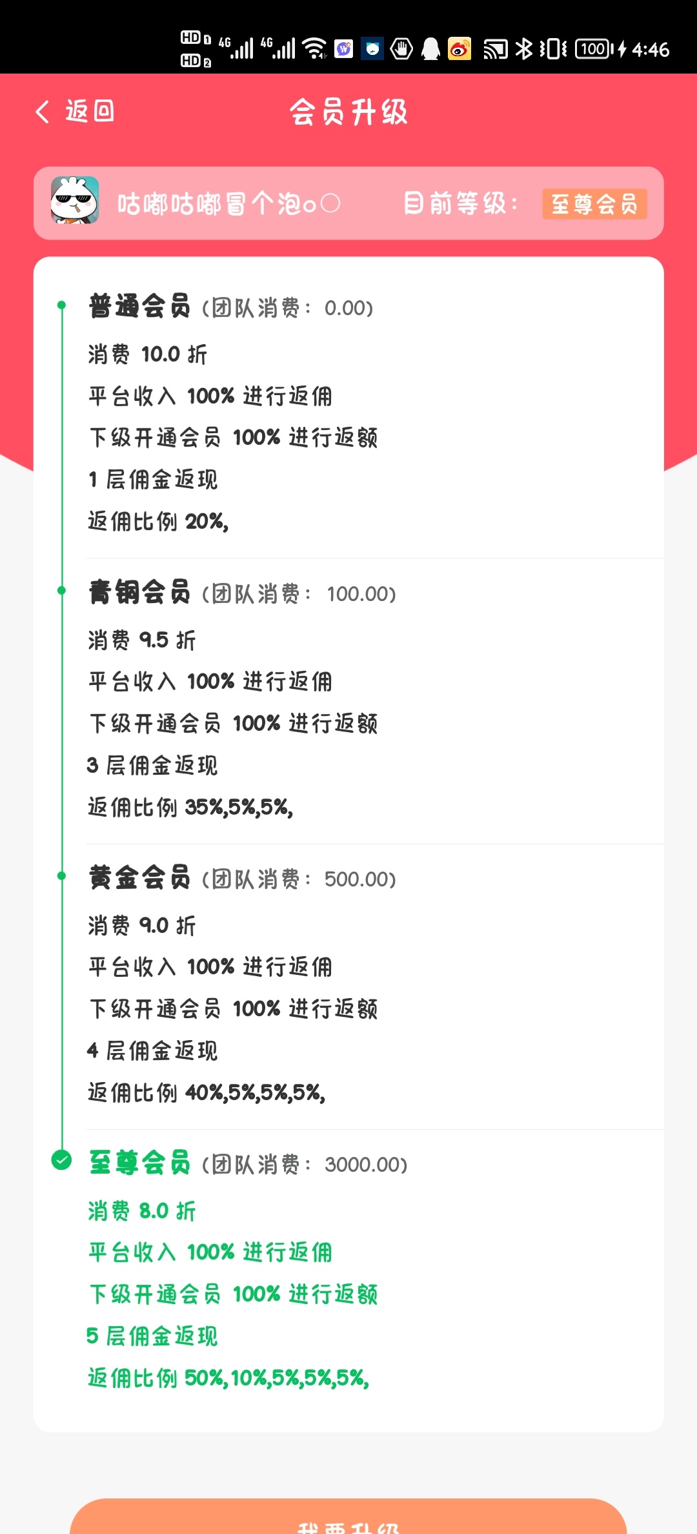697x1534 pixels.
Task: Tap the 普通会员 level heading
Action: pyautogui.click(x=139, y=306)
